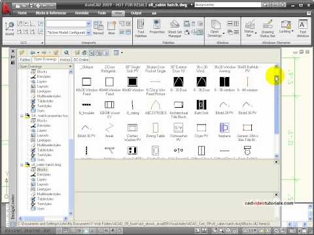Screen dimensions: 314x235
Task: Open the Views dropdown in DesignCenter
Action: click(122, 53)
